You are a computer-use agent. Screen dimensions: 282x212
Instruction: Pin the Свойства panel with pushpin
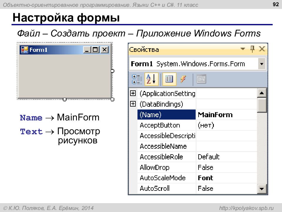[252, 49]
